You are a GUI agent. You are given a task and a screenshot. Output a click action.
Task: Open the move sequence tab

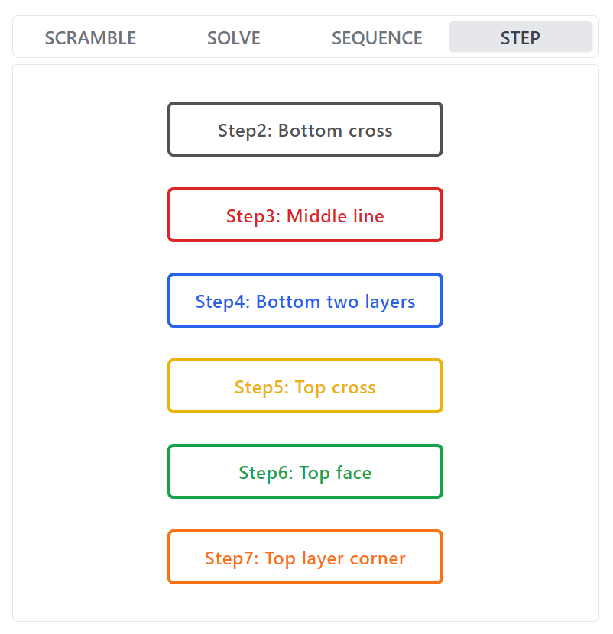(x=377, y=37)
